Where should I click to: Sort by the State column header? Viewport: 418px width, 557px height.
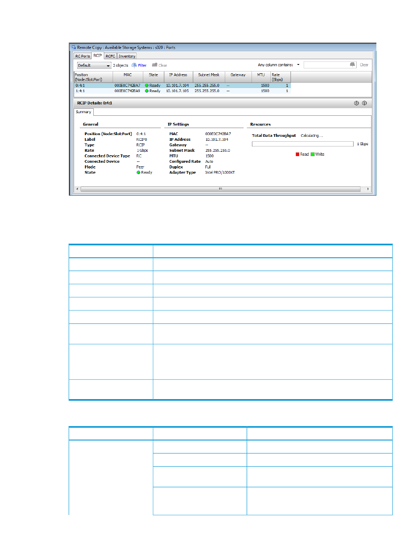(153, 77)
